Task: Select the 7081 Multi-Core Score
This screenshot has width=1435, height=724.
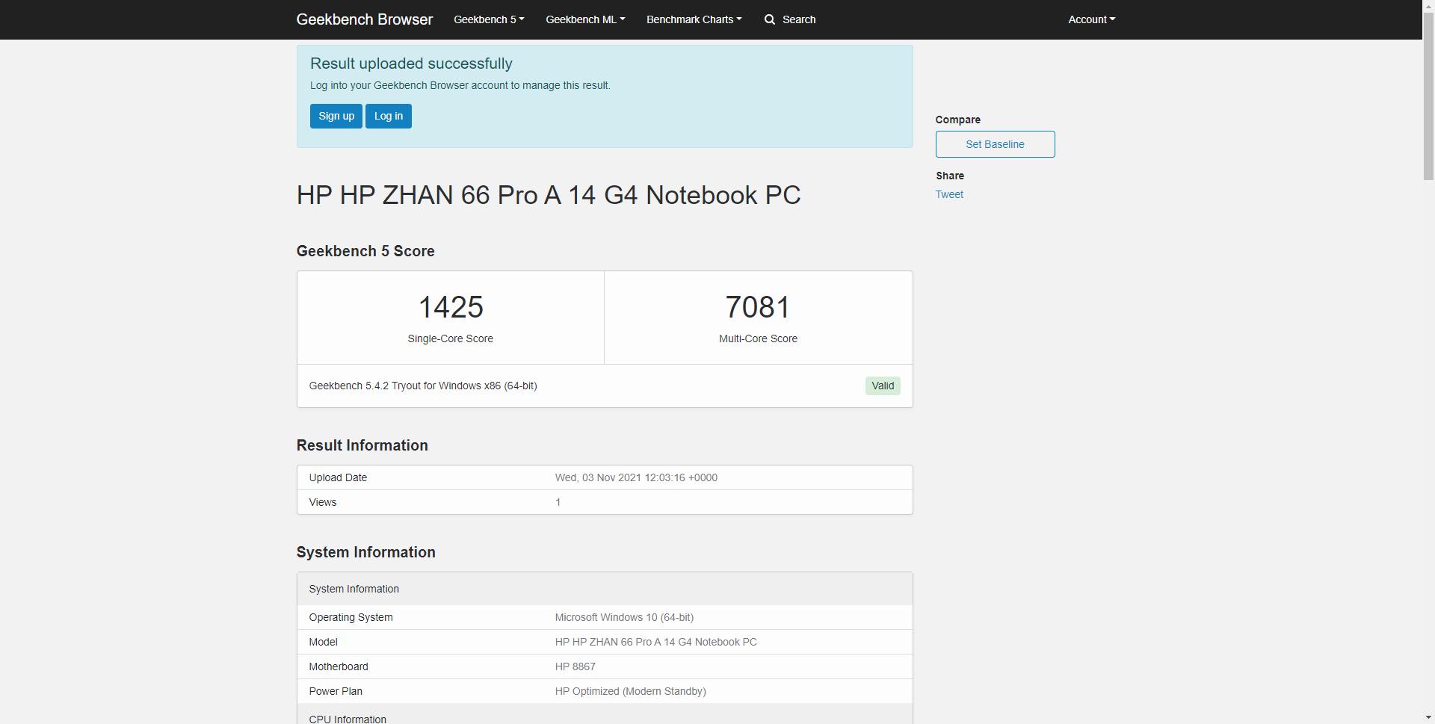Action: click(757, 308)
